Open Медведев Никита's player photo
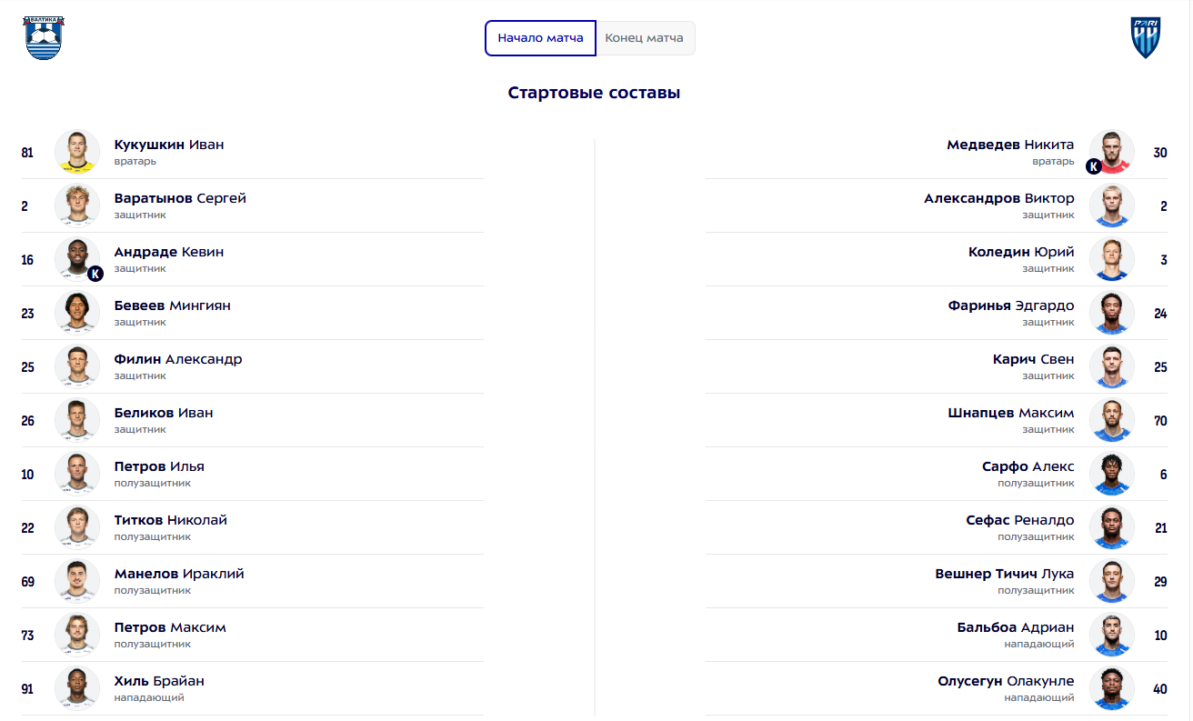The height and width of the screenshot is (721, 1193). tap(1113, 150)
